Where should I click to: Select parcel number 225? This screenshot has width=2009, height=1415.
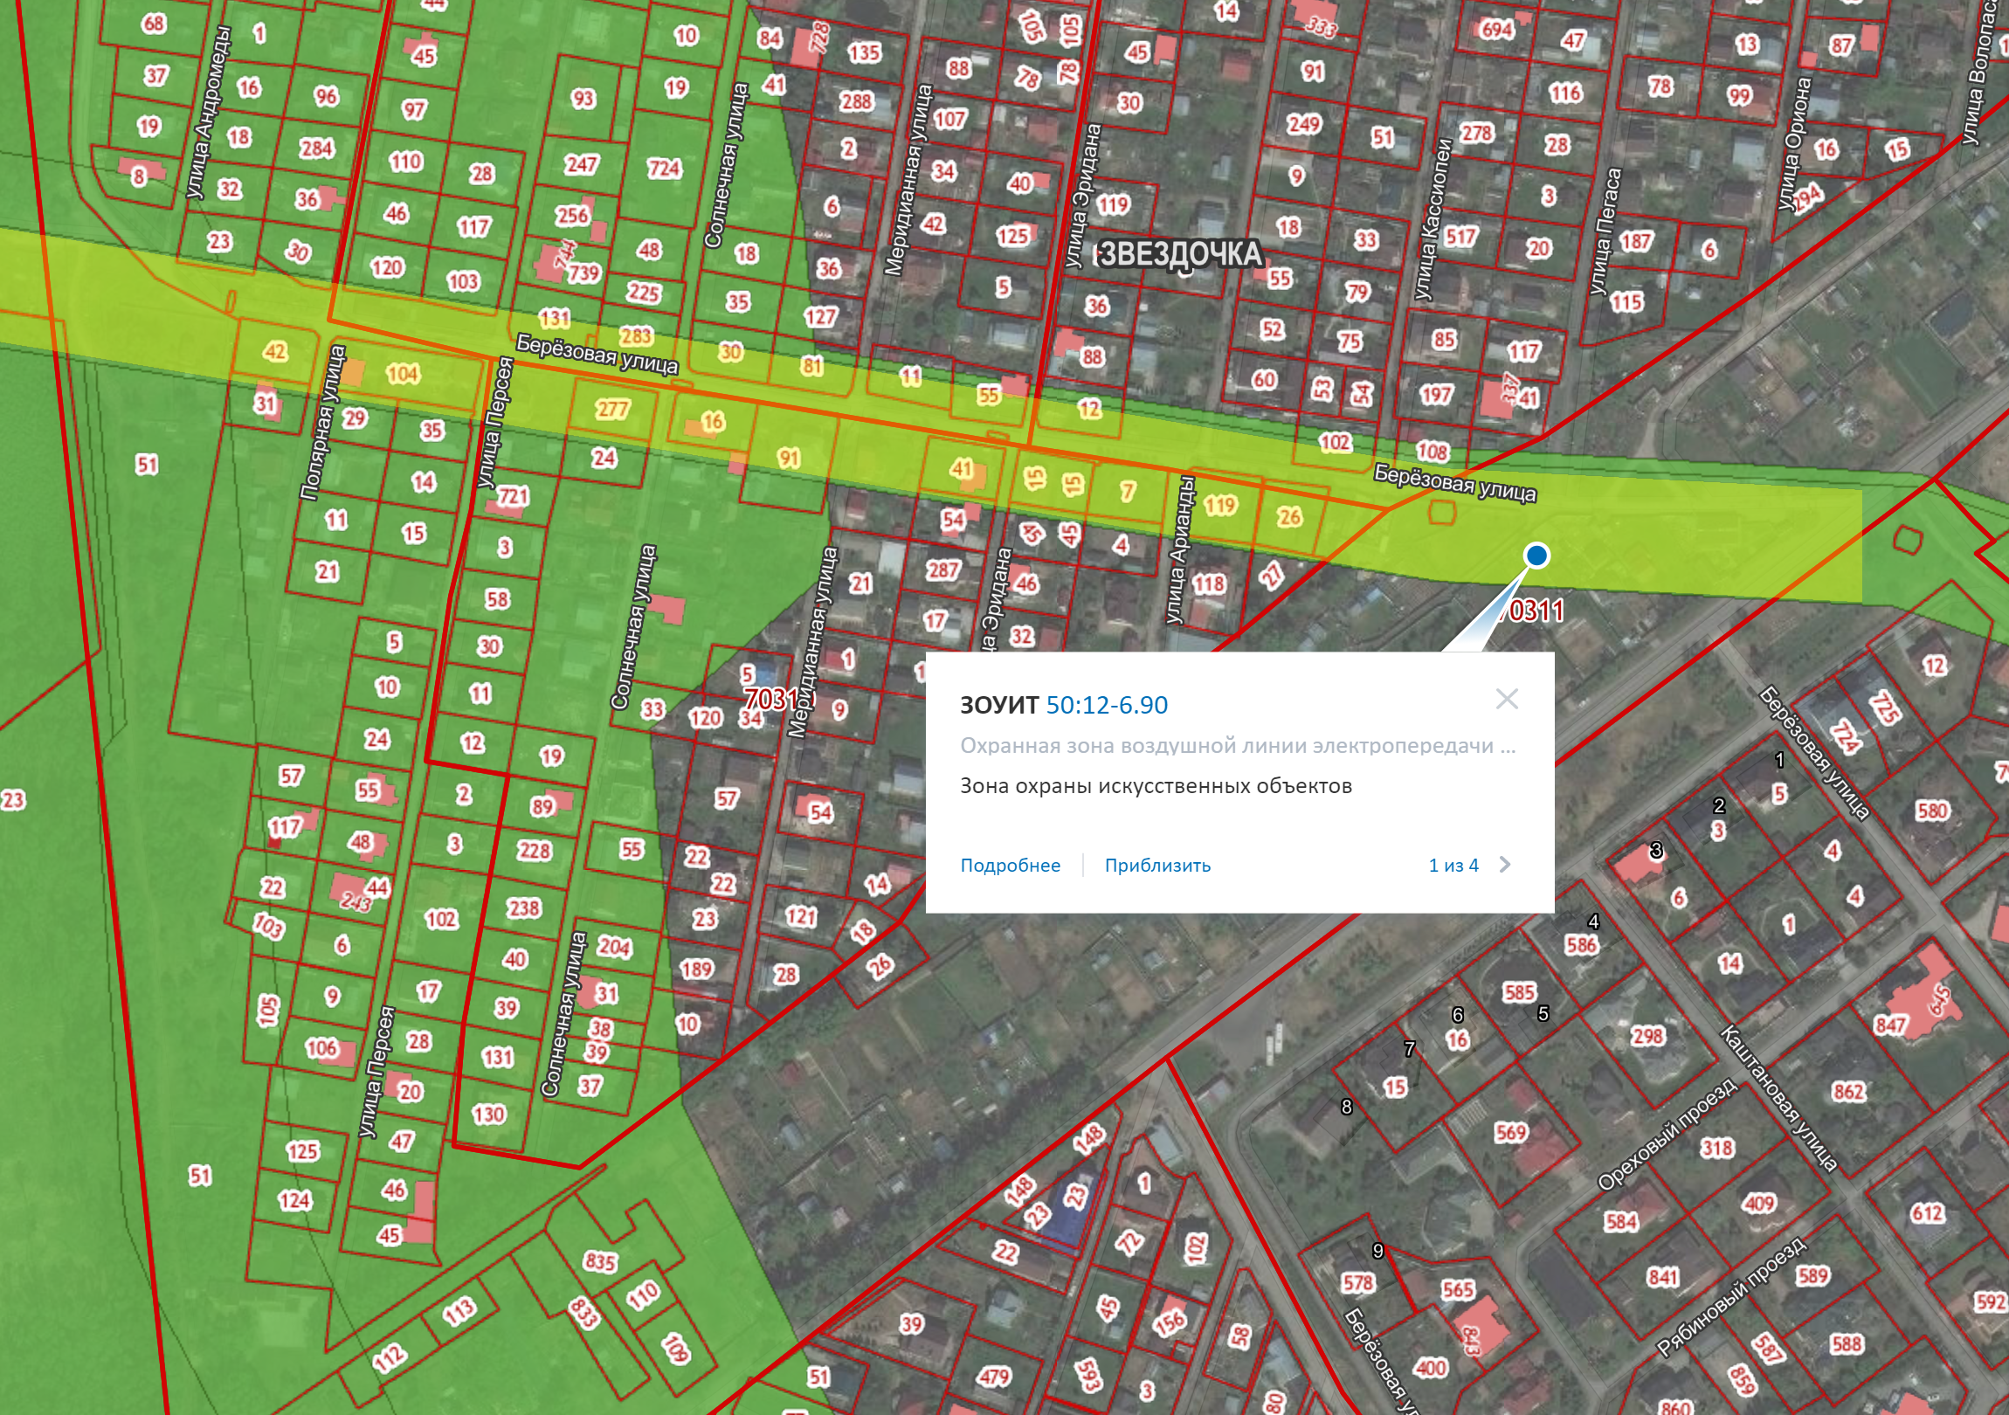(644, 293)
